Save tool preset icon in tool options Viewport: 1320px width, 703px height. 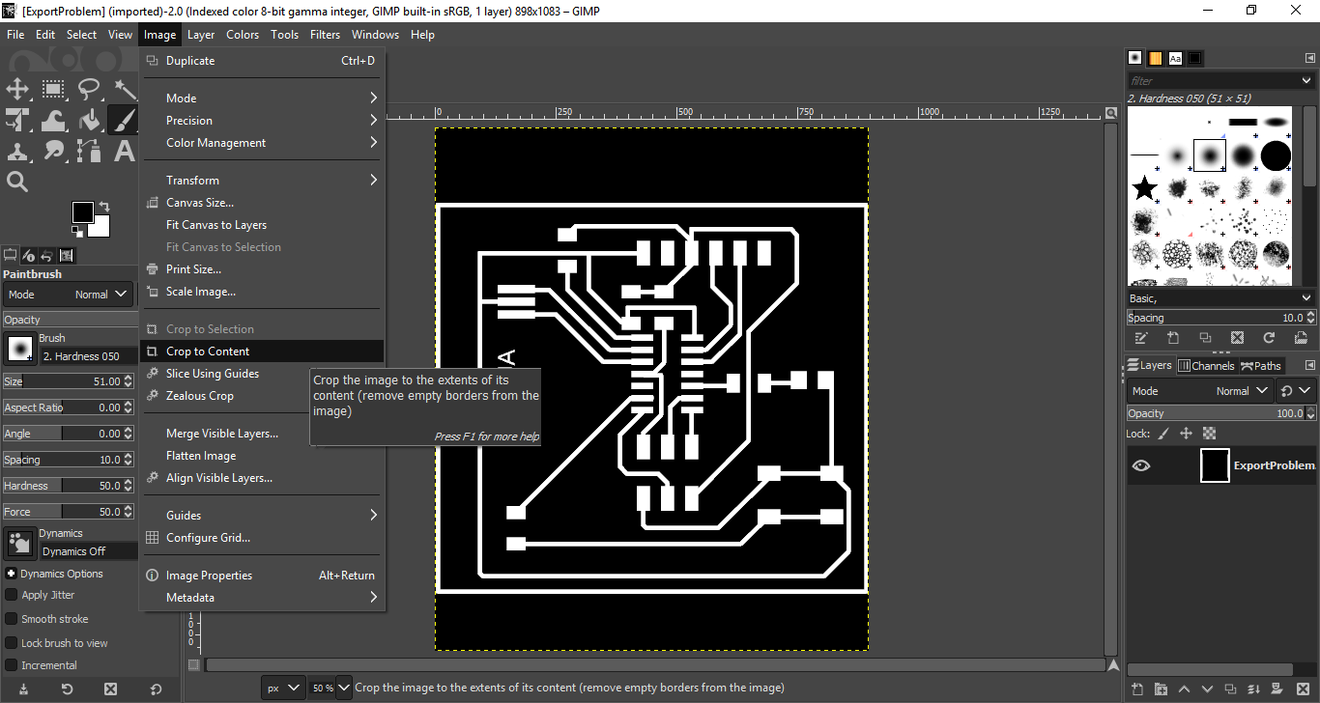pos(22,689)
